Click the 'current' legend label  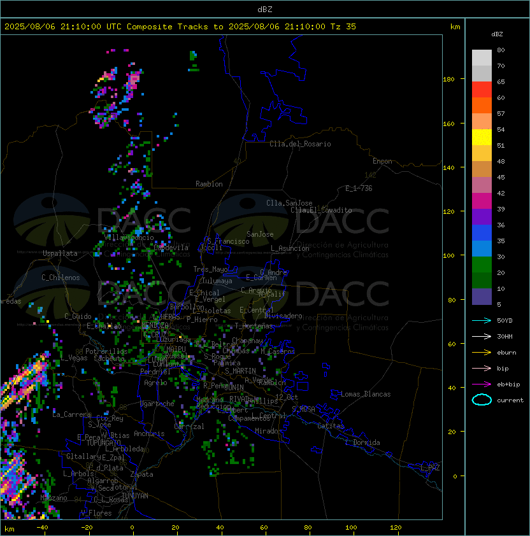[x=510, y=400]
